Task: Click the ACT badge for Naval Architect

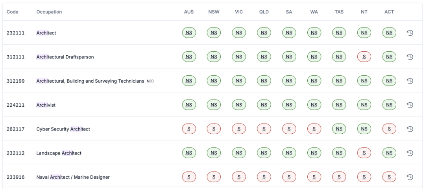Action: [389, 177]
